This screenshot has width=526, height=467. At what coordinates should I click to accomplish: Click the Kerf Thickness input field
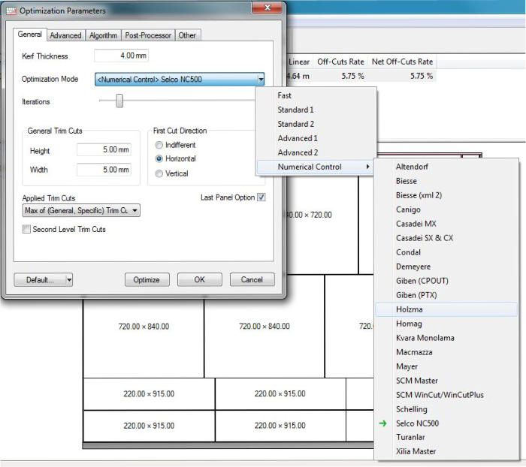[x=122, y=56]
